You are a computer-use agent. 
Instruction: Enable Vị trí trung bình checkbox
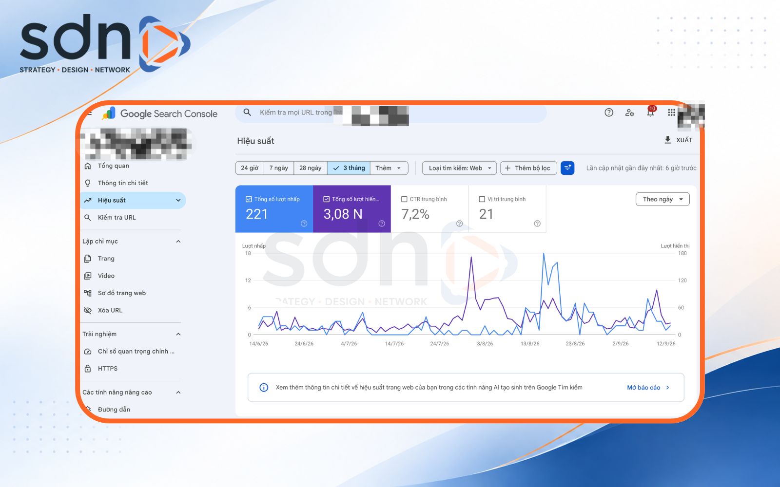click(482, 199)
